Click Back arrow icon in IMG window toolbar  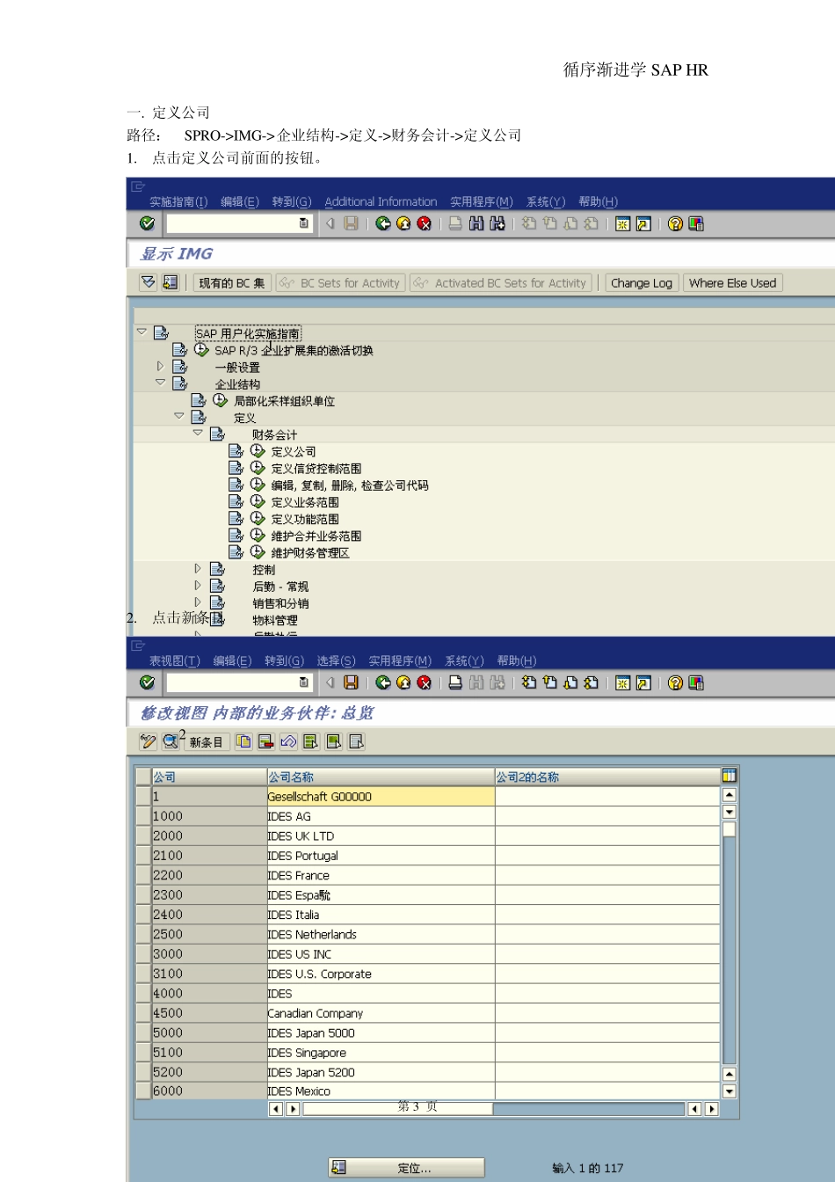pos(382,223)
